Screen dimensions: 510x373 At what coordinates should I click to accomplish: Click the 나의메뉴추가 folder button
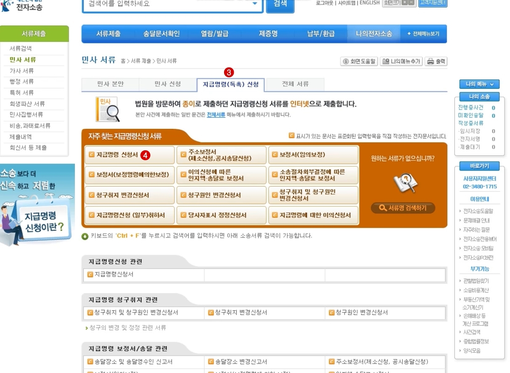(401, 61)
